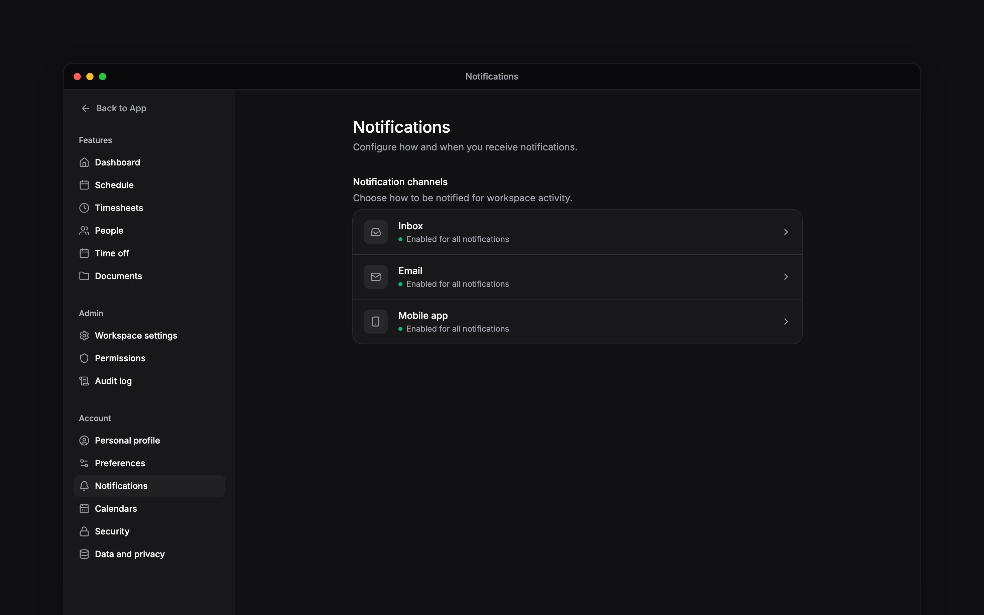
Task: Click the Back to App arrow icon
Action: point(85,108)
